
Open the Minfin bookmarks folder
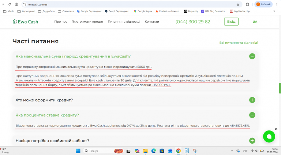[x=9, y=11]
